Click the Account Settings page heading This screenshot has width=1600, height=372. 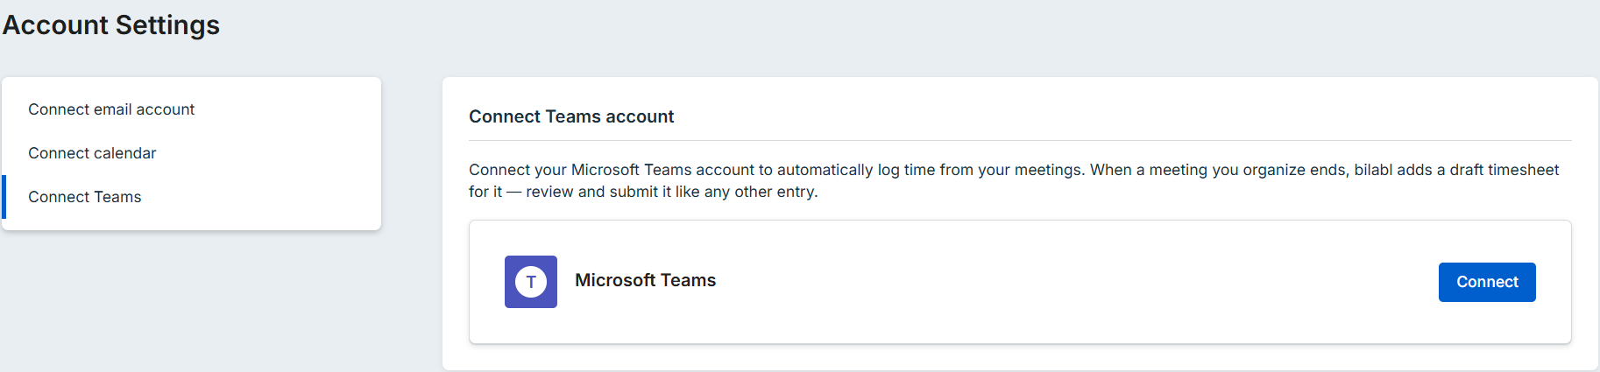point(111,25)
